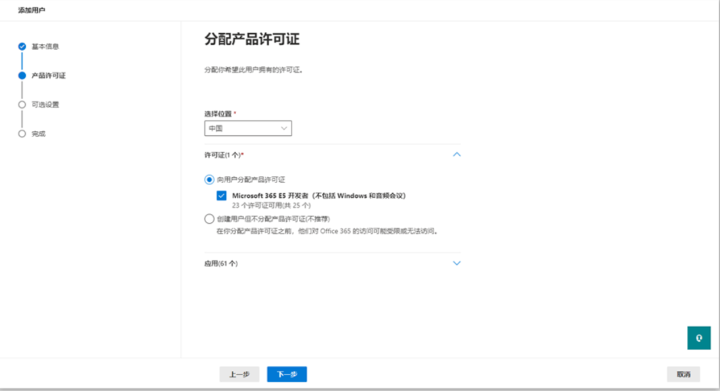Viewport: 720px width, 391px height.
Task: Click the 分配产品许可证 page heading
Action: pyautogui.click(x=253, y=38)
